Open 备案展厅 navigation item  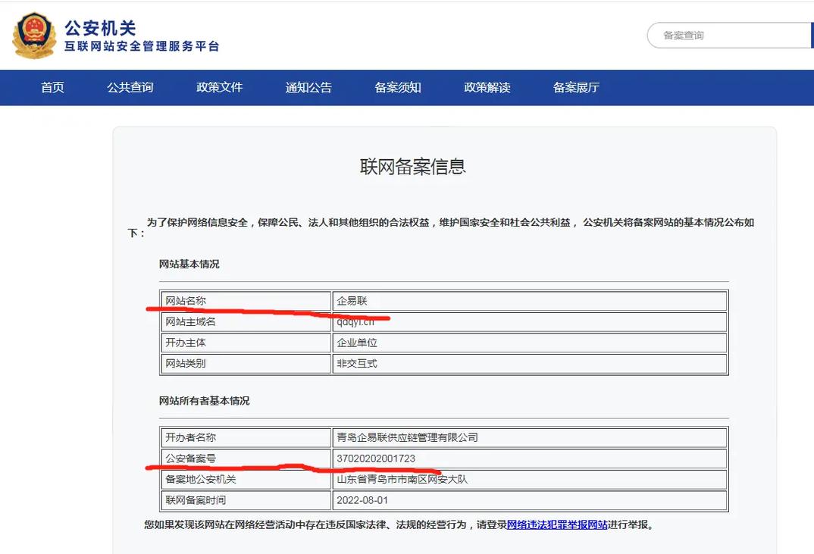point(576,87)
